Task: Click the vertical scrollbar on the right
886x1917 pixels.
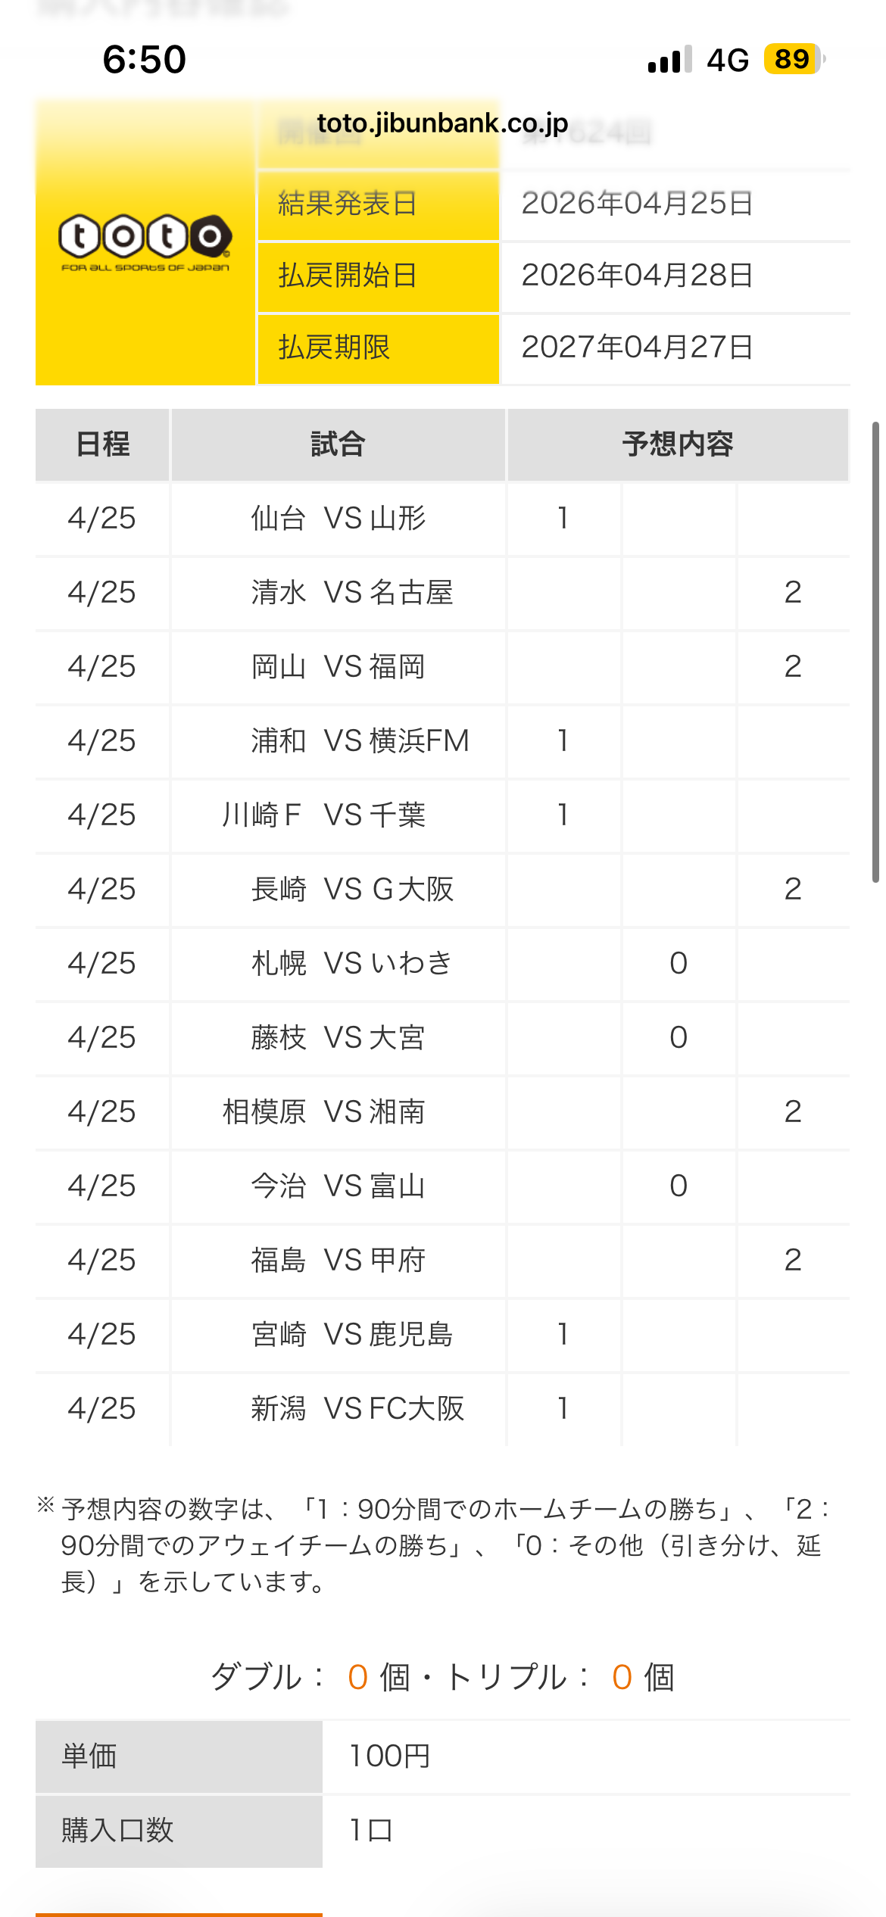Action: pos(875,652)
